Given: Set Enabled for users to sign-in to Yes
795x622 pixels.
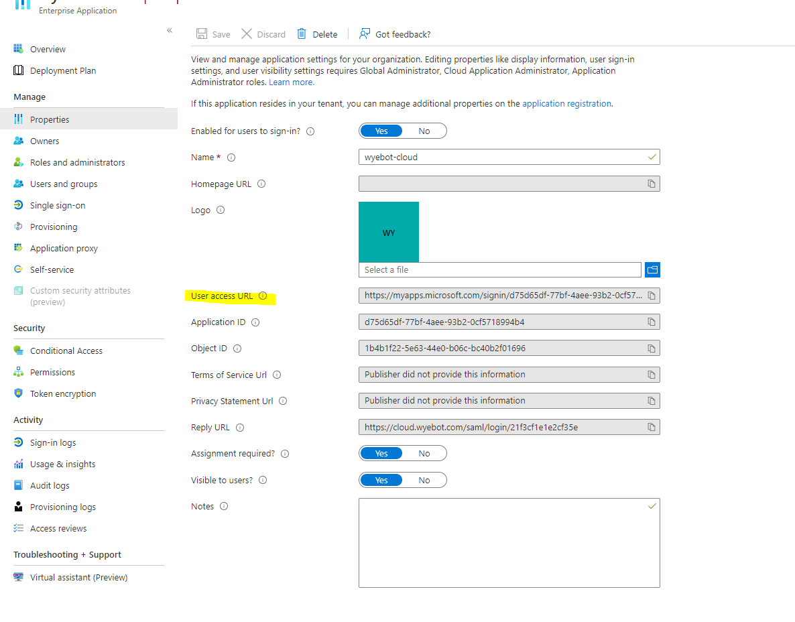Looking at the screenshot, I should tap(381, 131).
